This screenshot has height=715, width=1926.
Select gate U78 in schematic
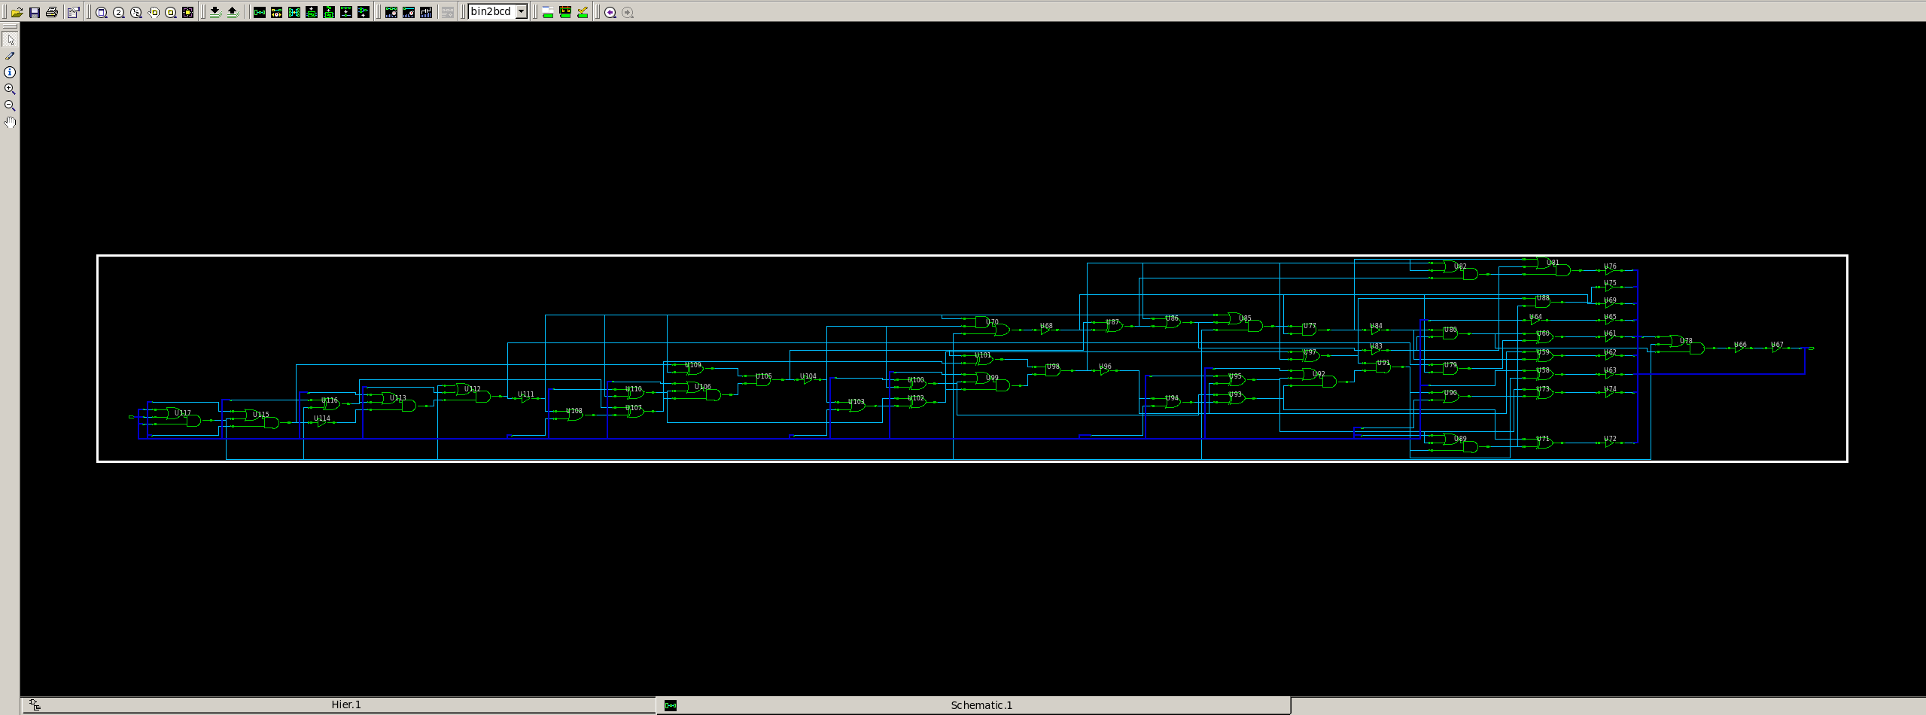coord(1686,345)
